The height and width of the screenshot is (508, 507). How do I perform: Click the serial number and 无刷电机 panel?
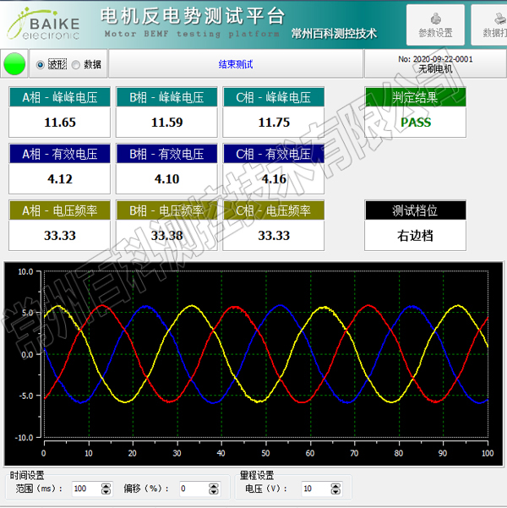tap(435, 64)
